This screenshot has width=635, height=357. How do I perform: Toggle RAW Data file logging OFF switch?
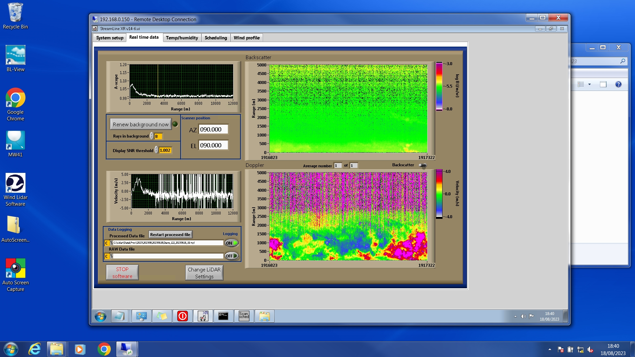point(232,256)
